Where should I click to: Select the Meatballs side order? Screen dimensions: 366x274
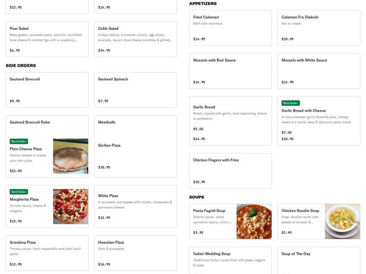(x=135, y=123)
